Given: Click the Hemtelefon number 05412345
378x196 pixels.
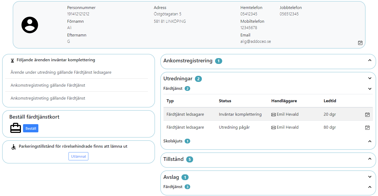Looking at the screenshot, I should 249,14.
